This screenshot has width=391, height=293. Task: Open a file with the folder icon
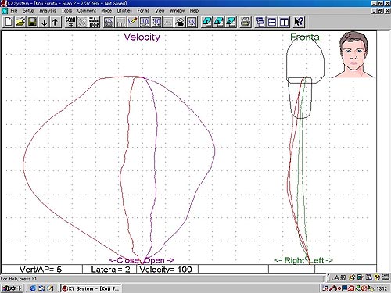(x=20, y=22)
